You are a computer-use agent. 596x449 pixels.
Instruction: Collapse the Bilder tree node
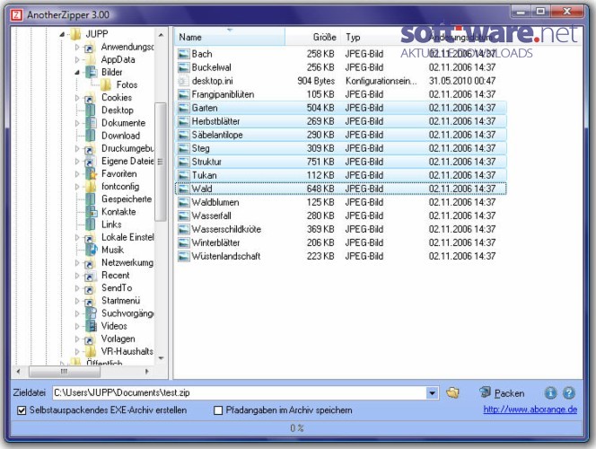(77, 72)
